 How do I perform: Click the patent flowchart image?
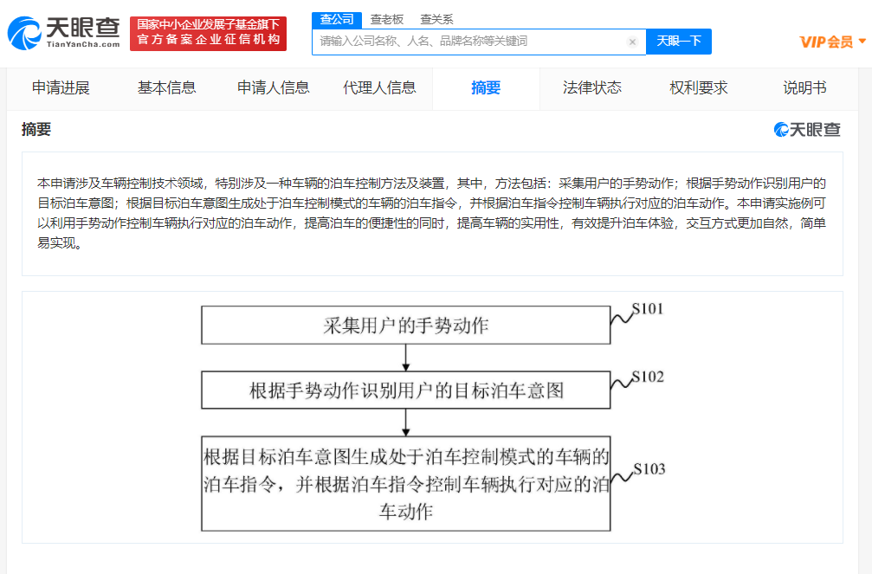coord(433,417)
